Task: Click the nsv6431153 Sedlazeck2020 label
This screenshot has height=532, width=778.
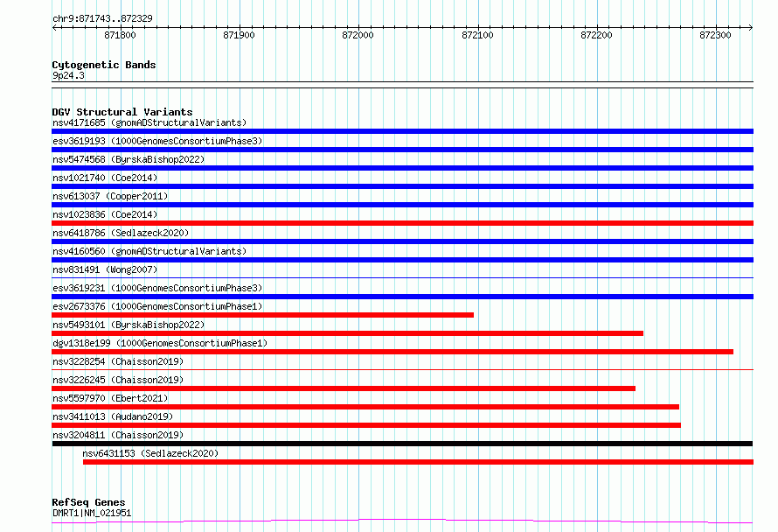Action: pos(150,453)
